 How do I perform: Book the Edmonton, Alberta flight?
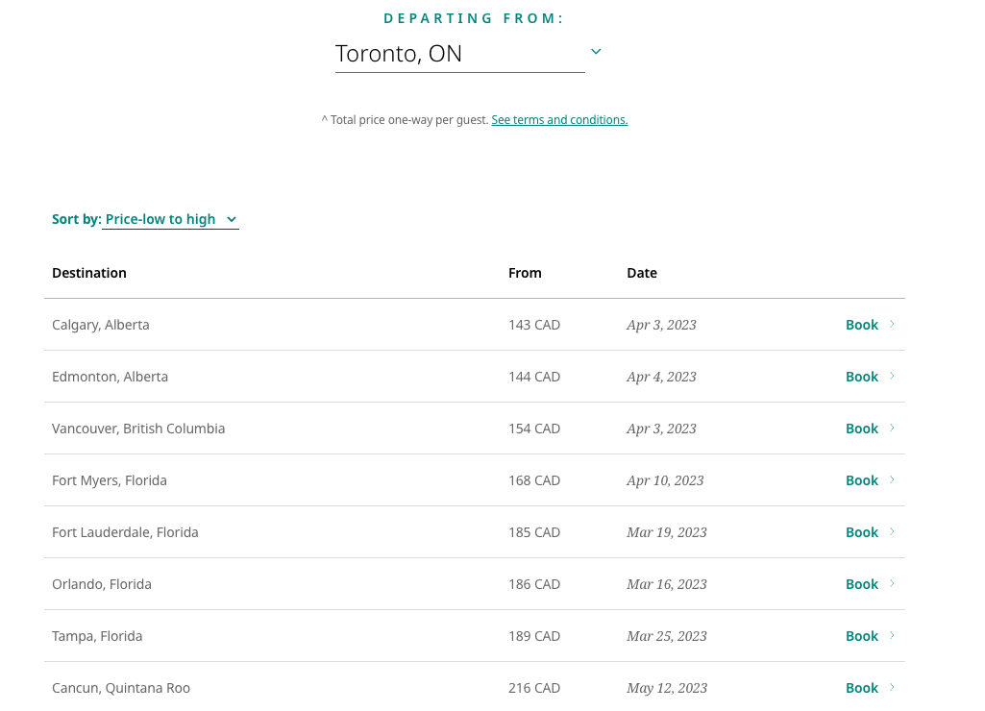click(x=861, y=377)
